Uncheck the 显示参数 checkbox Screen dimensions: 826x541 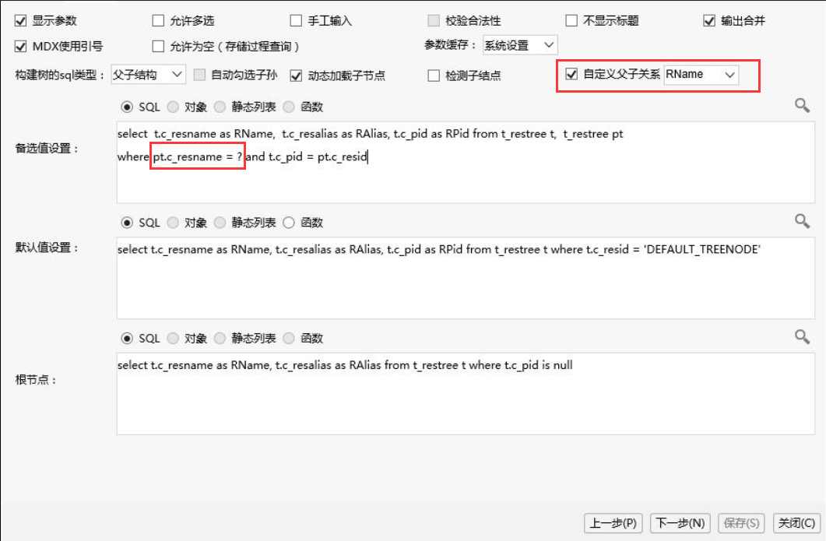(x=20, y=21)
